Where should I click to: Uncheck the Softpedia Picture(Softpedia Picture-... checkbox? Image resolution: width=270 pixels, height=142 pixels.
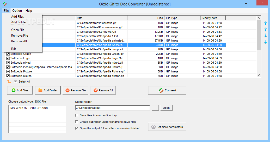click(8, 67)
